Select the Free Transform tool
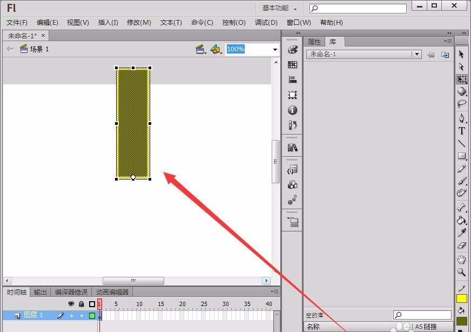Image resolution: width=471 pixels, height=332 pixels. (462, 79)
